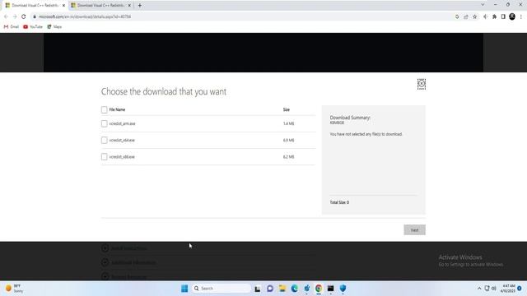Click the vcredist_x86.exe file name
527x296 pixels.
pyautogui.click(x=122, y=157)
